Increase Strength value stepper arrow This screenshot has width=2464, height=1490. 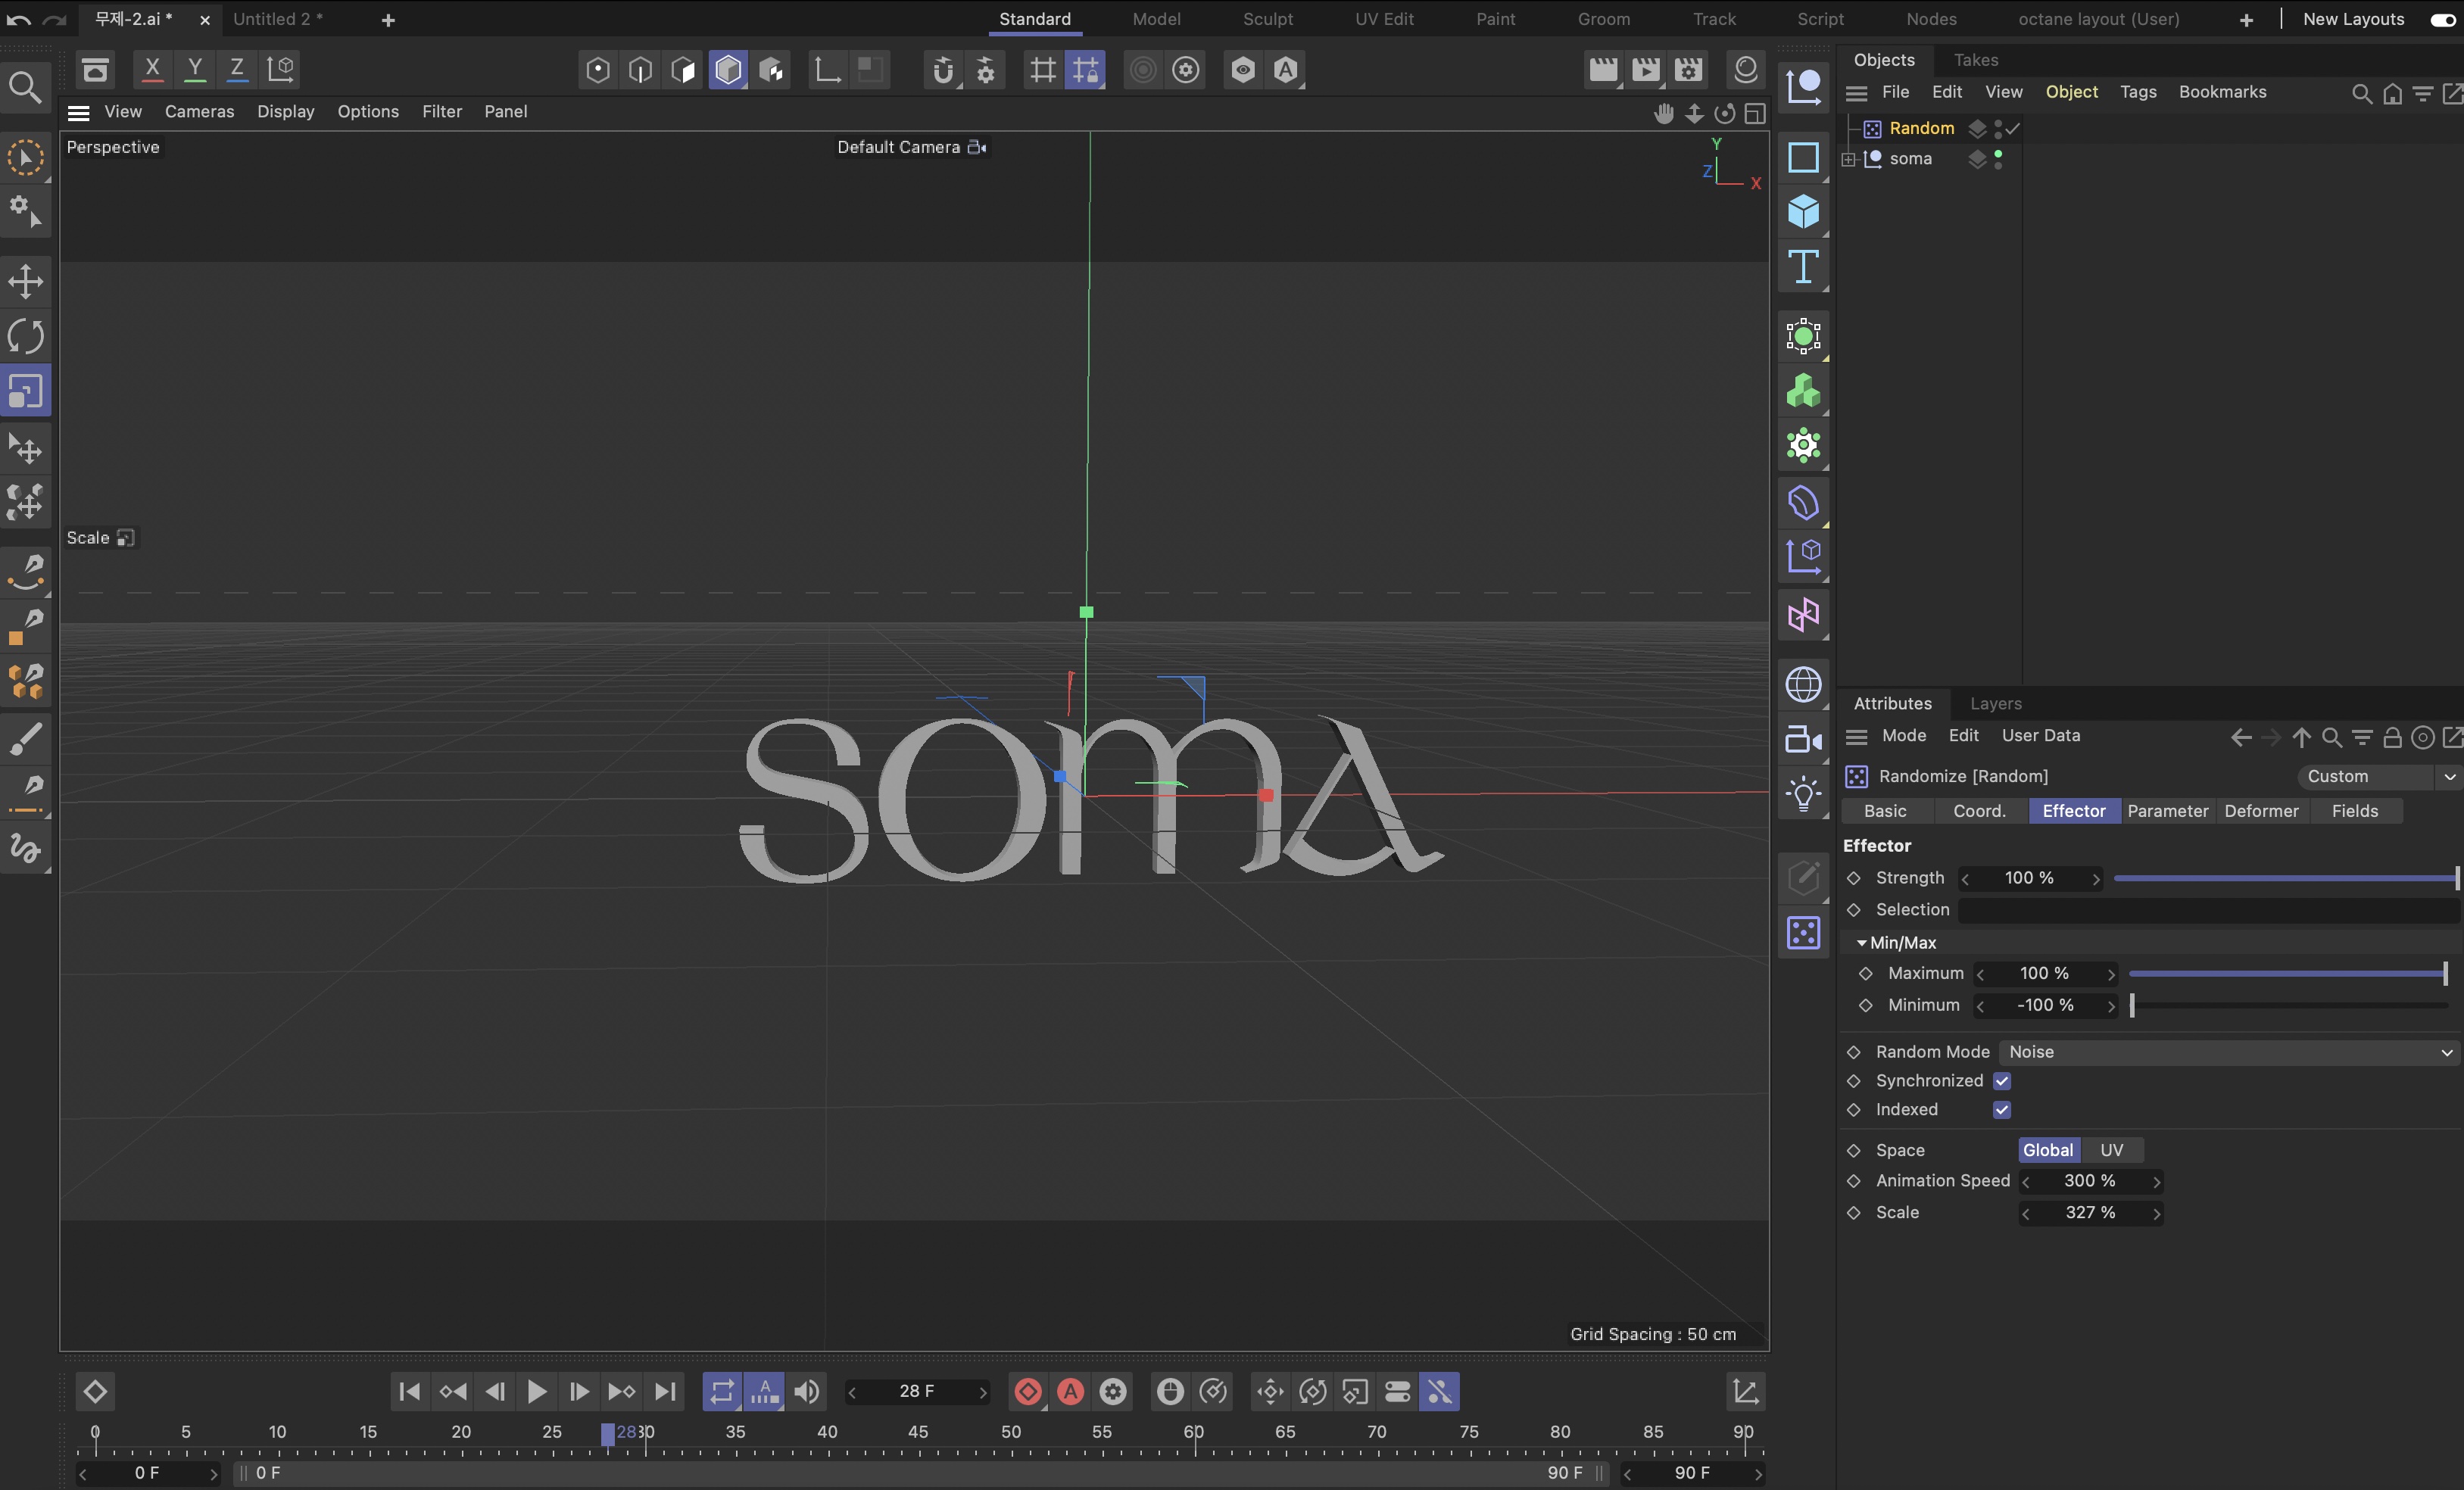click(x=2096, y=879)
